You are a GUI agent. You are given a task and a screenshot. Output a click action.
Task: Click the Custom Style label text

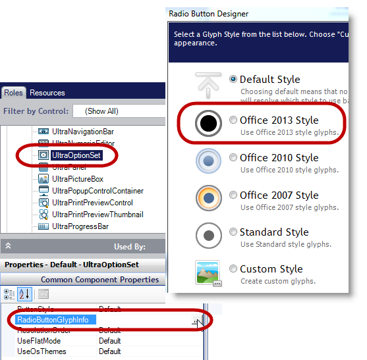(271, 269)
